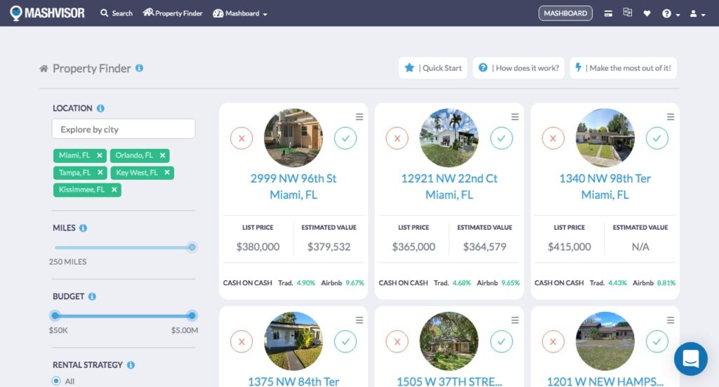Image resolution: width=719 pixels, height=387 pixels.
Task: Open the help question mark dropdown
Action: point(670,13)
